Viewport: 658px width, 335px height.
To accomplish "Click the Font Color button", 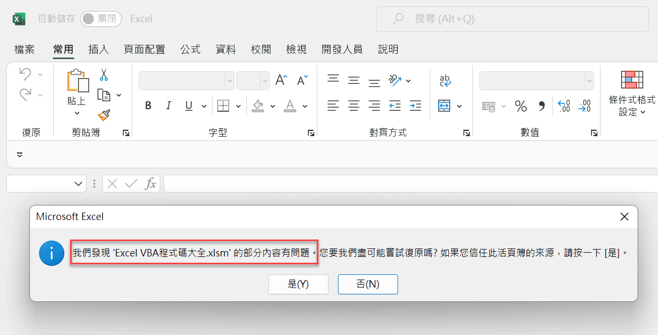I will point(289,106).
